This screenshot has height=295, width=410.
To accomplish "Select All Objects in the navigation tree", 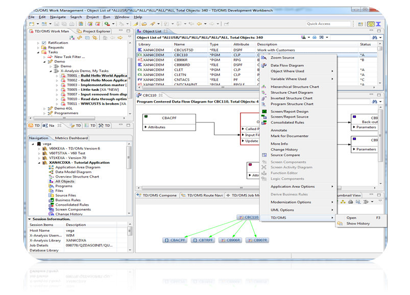I will click(64, 181).
